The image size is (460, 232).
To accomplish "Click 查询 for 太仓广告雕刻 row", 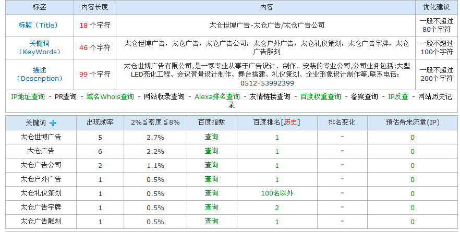I will coord(212,222).
